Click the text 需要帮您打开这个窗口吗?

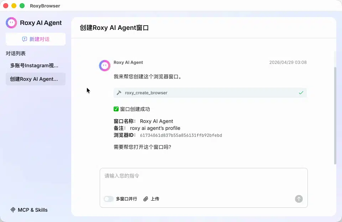pyautogui.click(x=142, y=147)
